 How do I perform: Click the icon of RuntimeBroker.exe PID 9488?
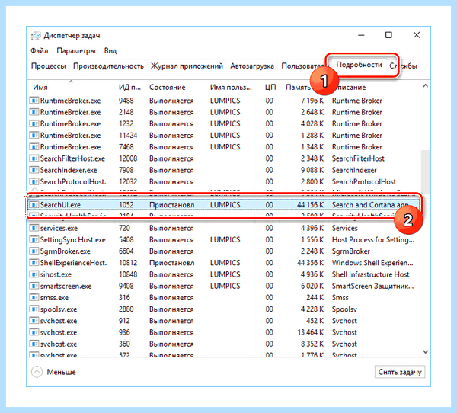tap(34, 101)
